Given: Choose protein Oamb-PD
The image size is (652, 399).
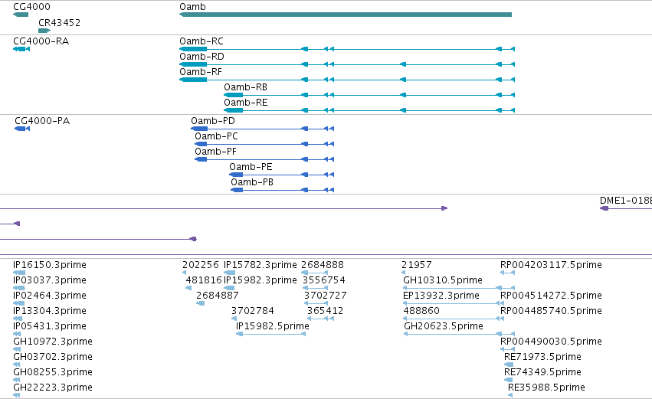Looking at the screenshot, I should (x=213, y=121).
